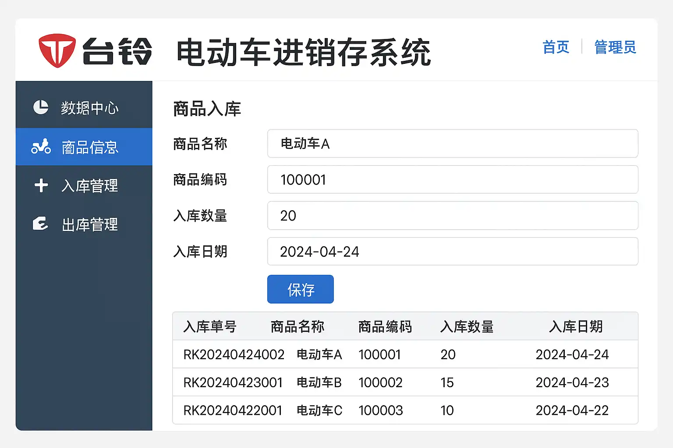This screenshot has width=673, height=448.
Task: Click the 电动车进销存系统 title
Action: pos(304,52)
